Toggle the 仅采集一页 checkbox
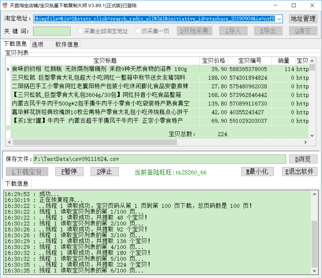Screen dimensions: 322x278 138,31
